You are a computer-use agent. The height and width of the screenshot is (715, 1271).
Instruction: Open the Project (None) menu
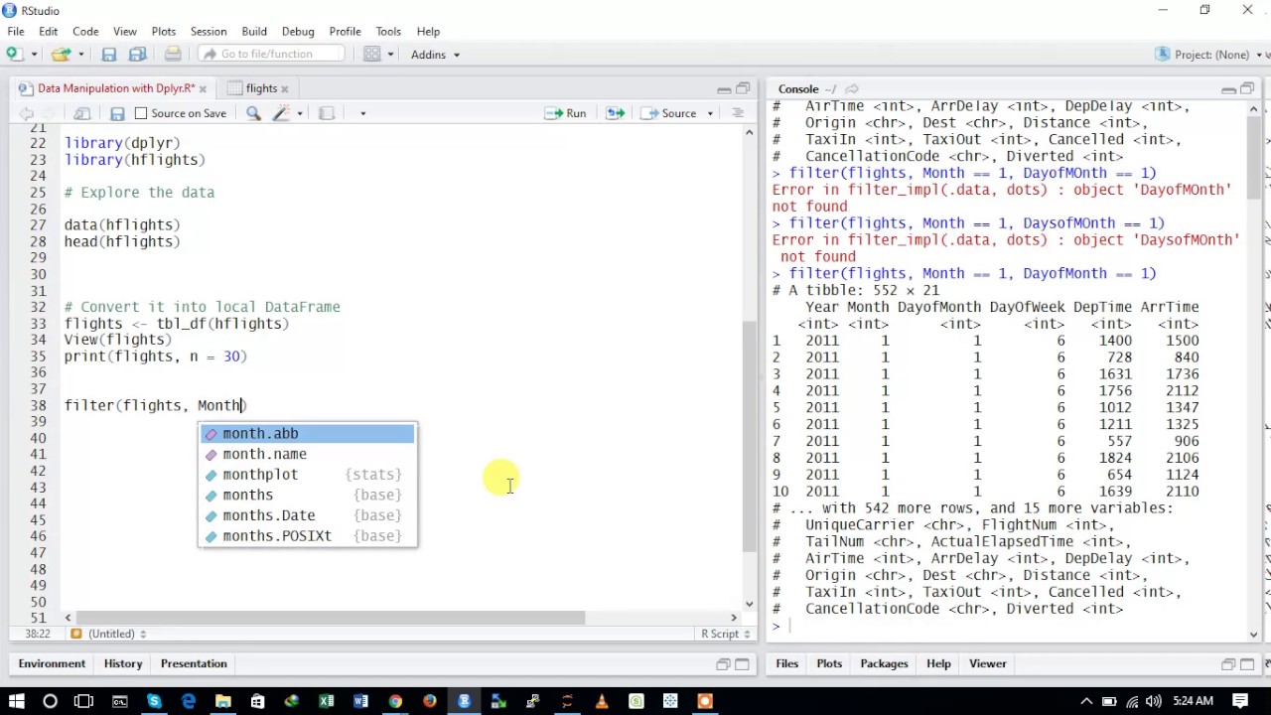(x=1210, y=55)
